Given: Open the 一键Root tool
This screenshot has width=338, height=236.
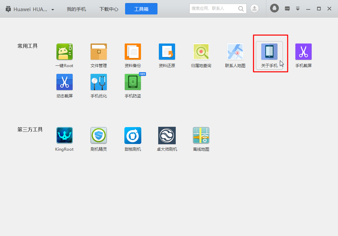Looking at the screenshot, I should 65,55.
